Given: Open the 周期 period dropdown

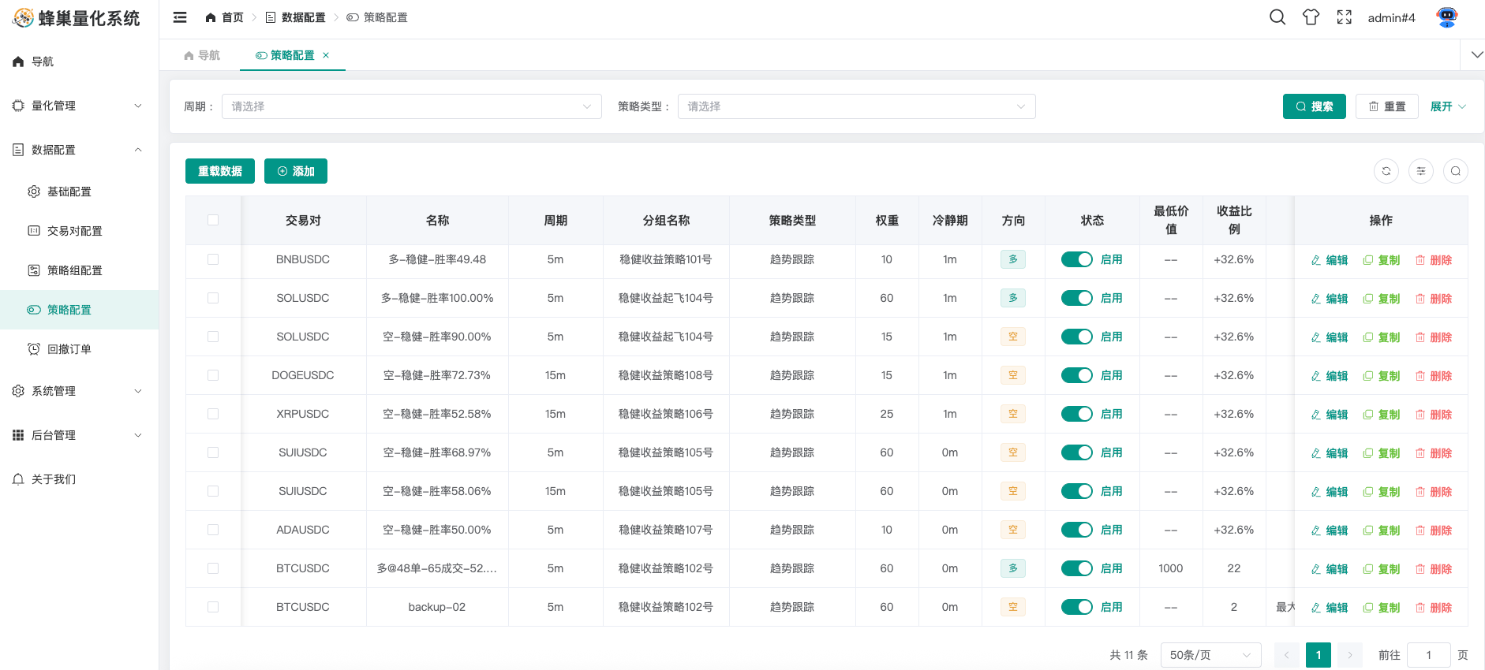Looking at the screenshot, I should tap(411, 106).
